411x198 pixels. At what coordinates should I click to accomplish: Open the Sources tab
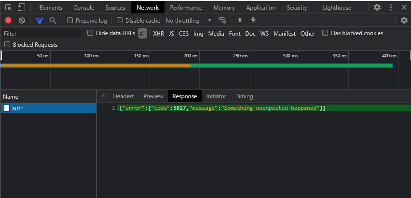coord(115,8)
